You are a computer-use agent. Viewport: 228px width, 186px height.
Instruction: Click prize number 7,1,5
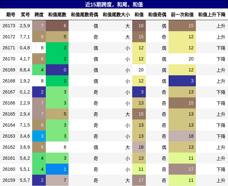25,125
